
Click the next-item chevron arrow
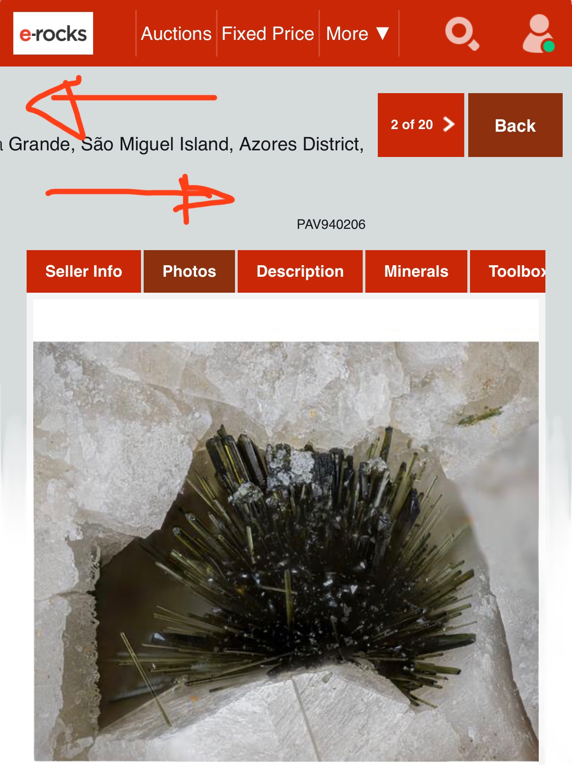click(x=449, y=125)
